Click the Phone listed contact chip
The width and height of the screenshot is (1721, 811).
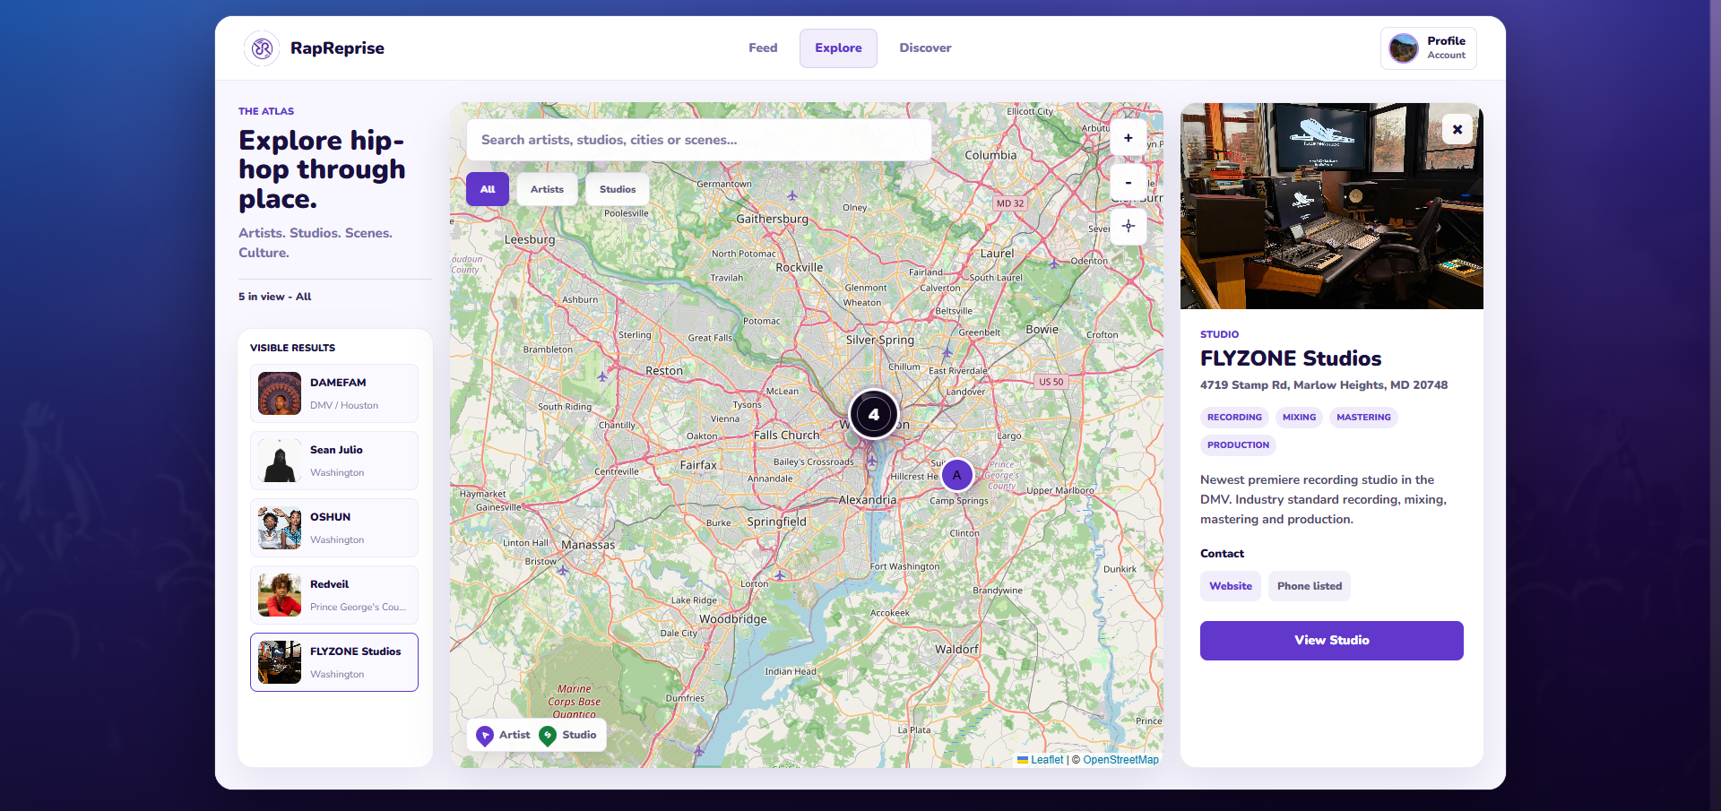pos(1310,586)
